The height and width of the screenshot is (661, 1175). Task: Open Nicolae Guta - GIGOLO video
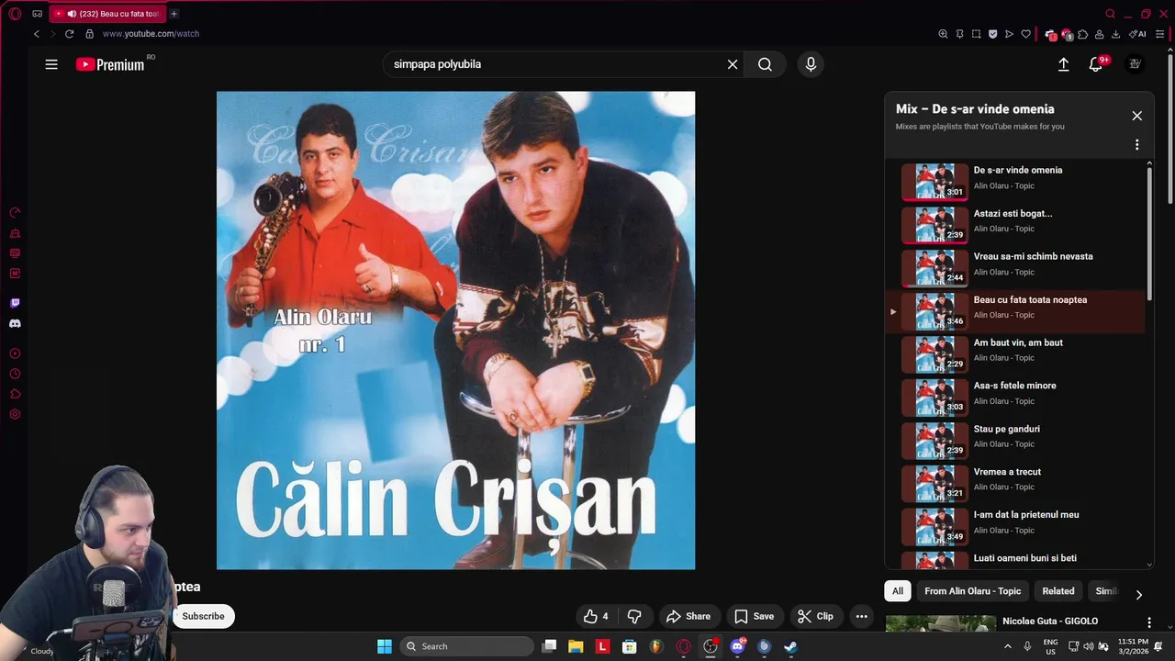tap(1050, 622)
